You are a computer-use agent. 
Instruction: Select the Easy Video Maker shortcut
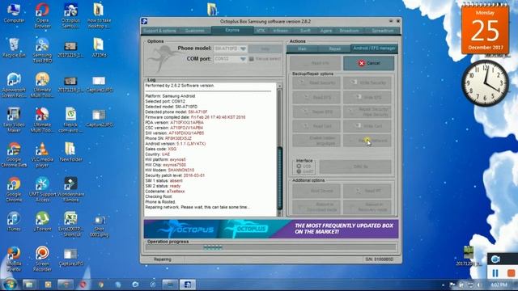[x=14, y=120]
